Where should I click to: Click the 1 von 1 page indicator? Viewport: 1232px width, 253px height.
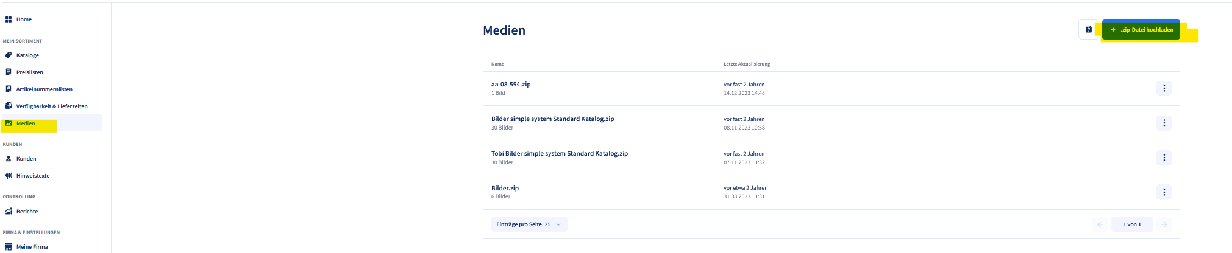click(1132, 224)
